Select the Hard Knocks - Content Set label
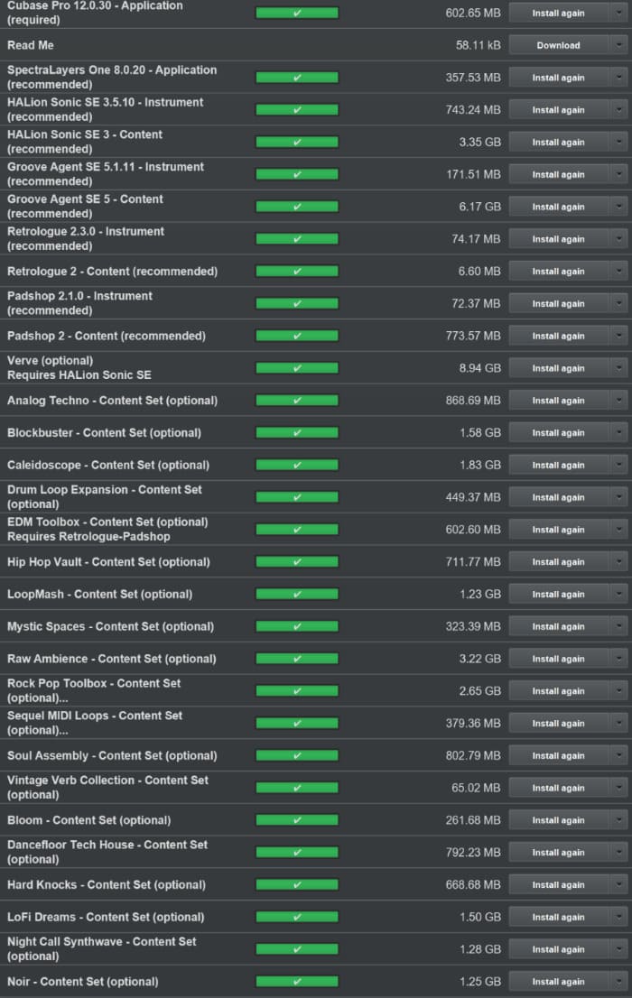632x998 pixels. tap(107, 885)
